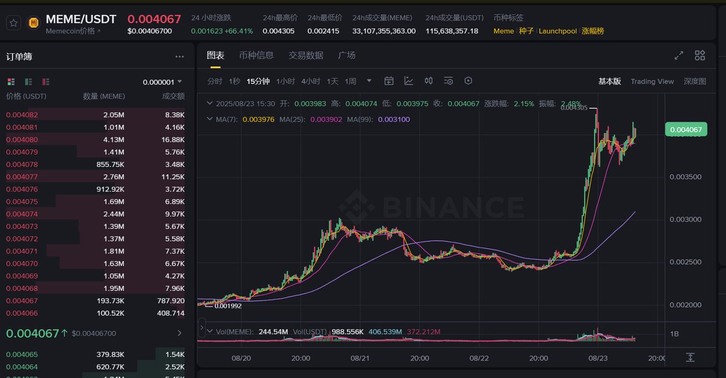The width and height of the screenshot is (726, 378).
Task: Click the Memecoin token logo icon
Action: coord(34,23)
